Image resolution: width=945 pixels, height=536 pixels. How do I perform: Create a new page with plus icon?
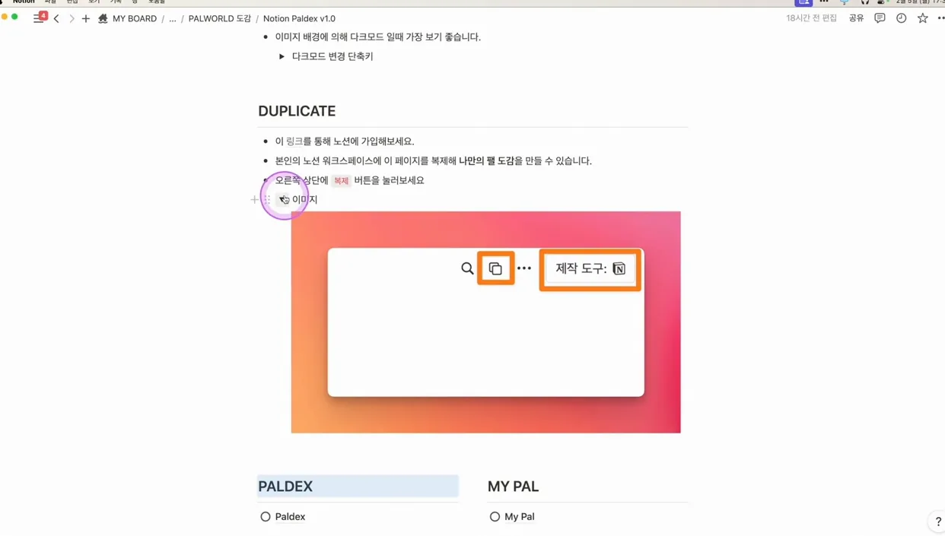coord(86,18)
